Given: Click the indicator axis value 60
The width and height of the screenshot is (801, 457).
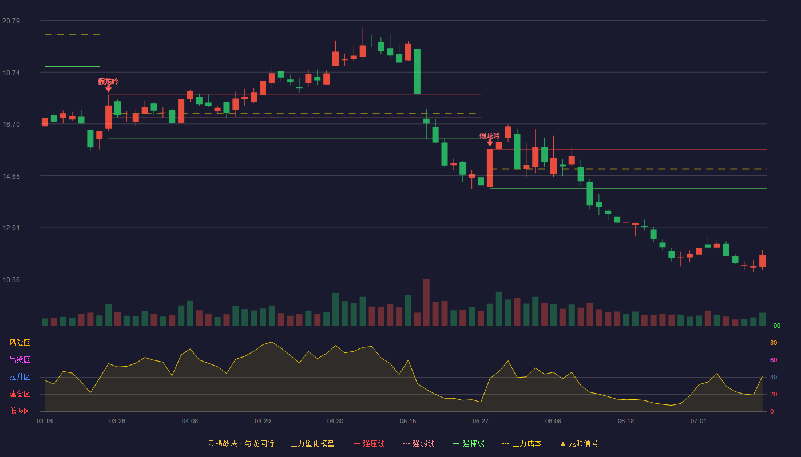Looking at the screenshot, I should click(x=774, y=360).
